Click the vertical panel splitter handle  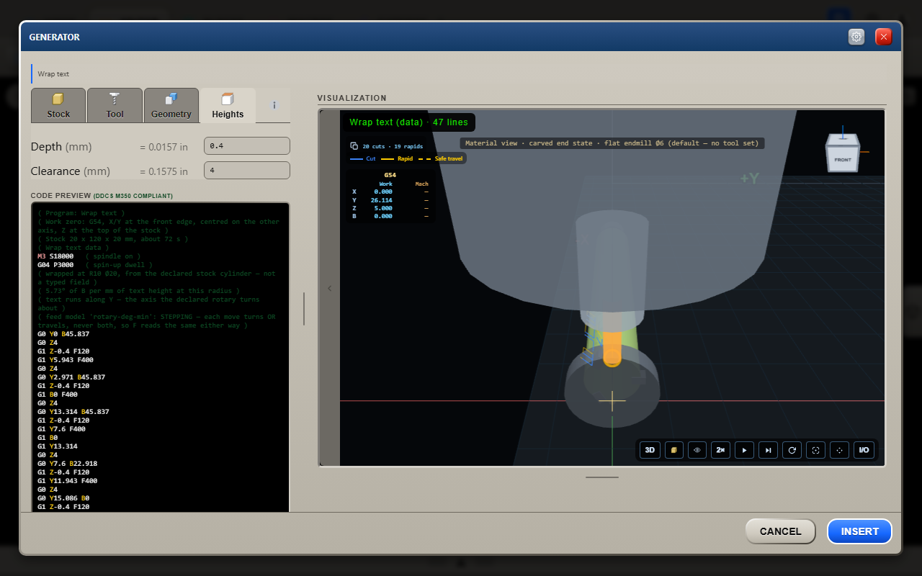[x=304, y=309]
